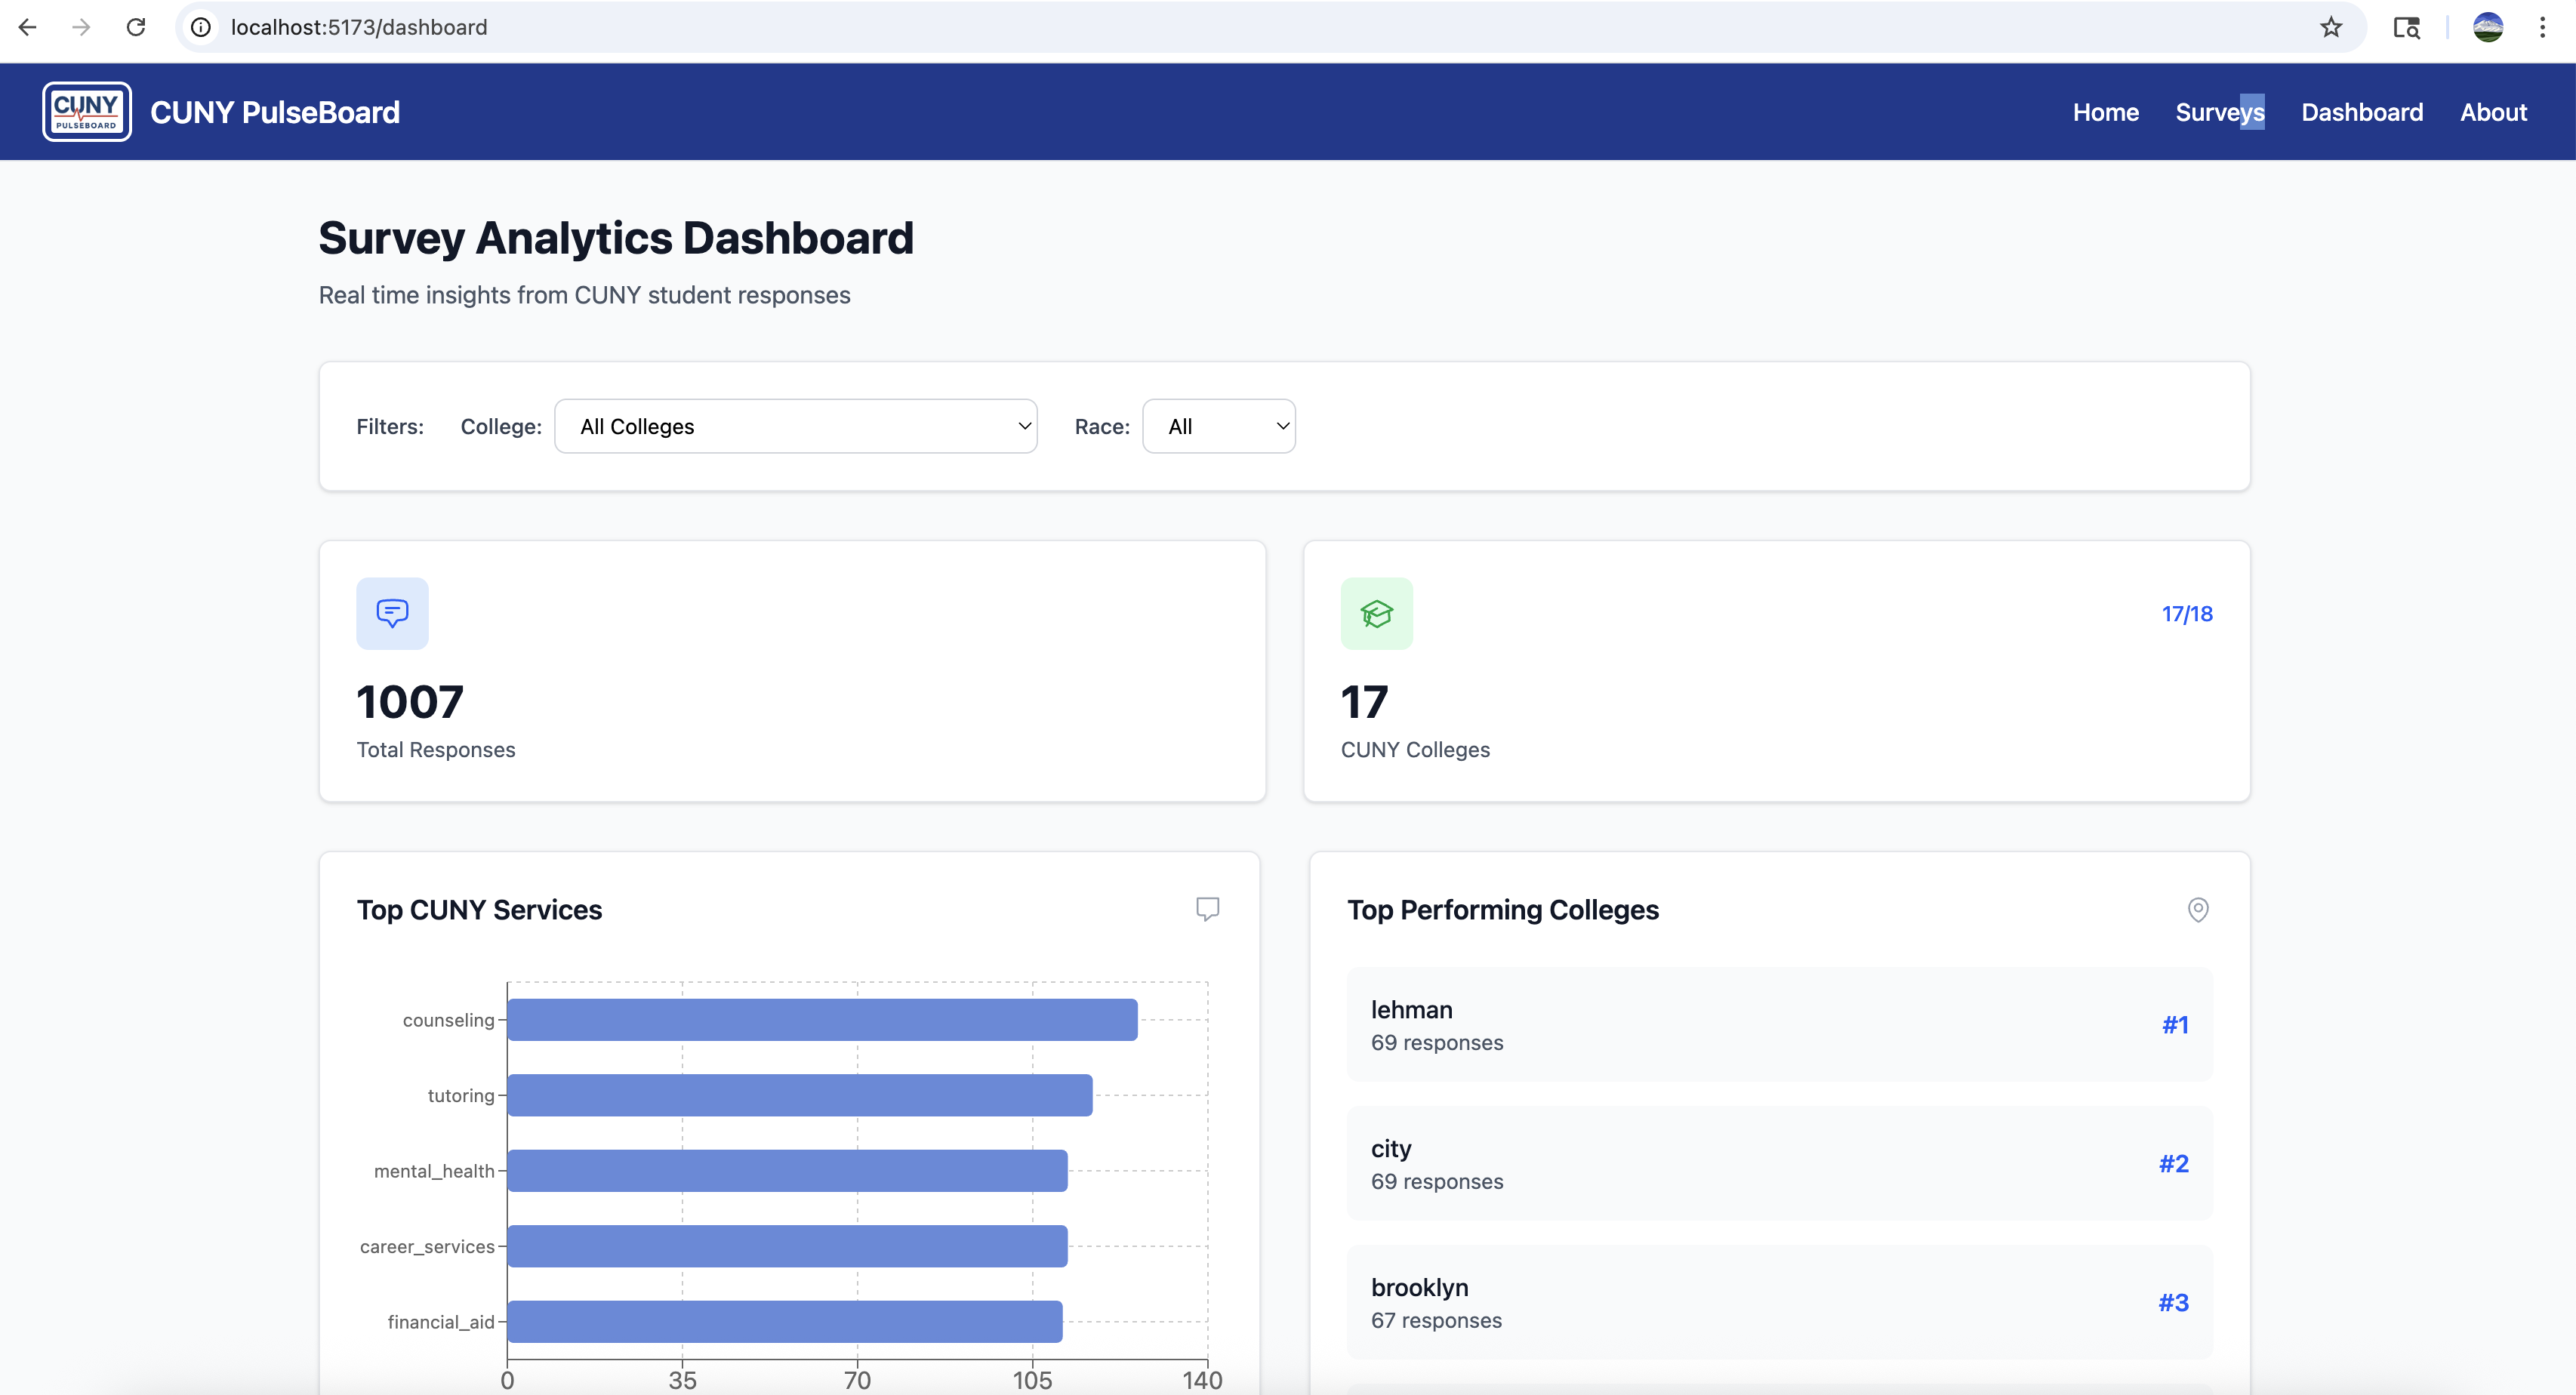The width and height of the screenshot is (2576, 1395).
Task: Open the Surveys nav link
Action: (x=2219, y=112)
